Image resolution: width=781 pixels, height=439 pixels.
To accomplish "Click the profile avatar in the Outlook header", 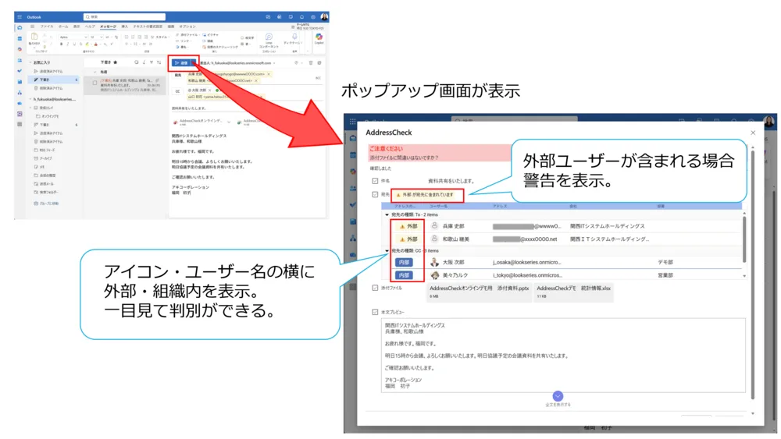I will pyautogui.click(x=324, y=17).
